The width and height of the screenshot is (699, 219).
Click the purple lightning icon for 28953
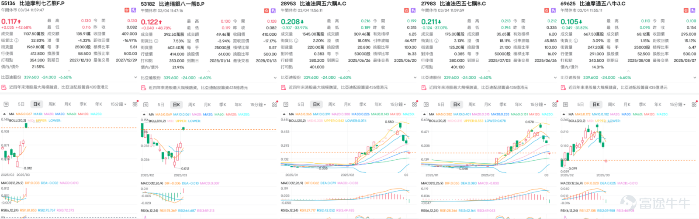[x=413, y=10]
